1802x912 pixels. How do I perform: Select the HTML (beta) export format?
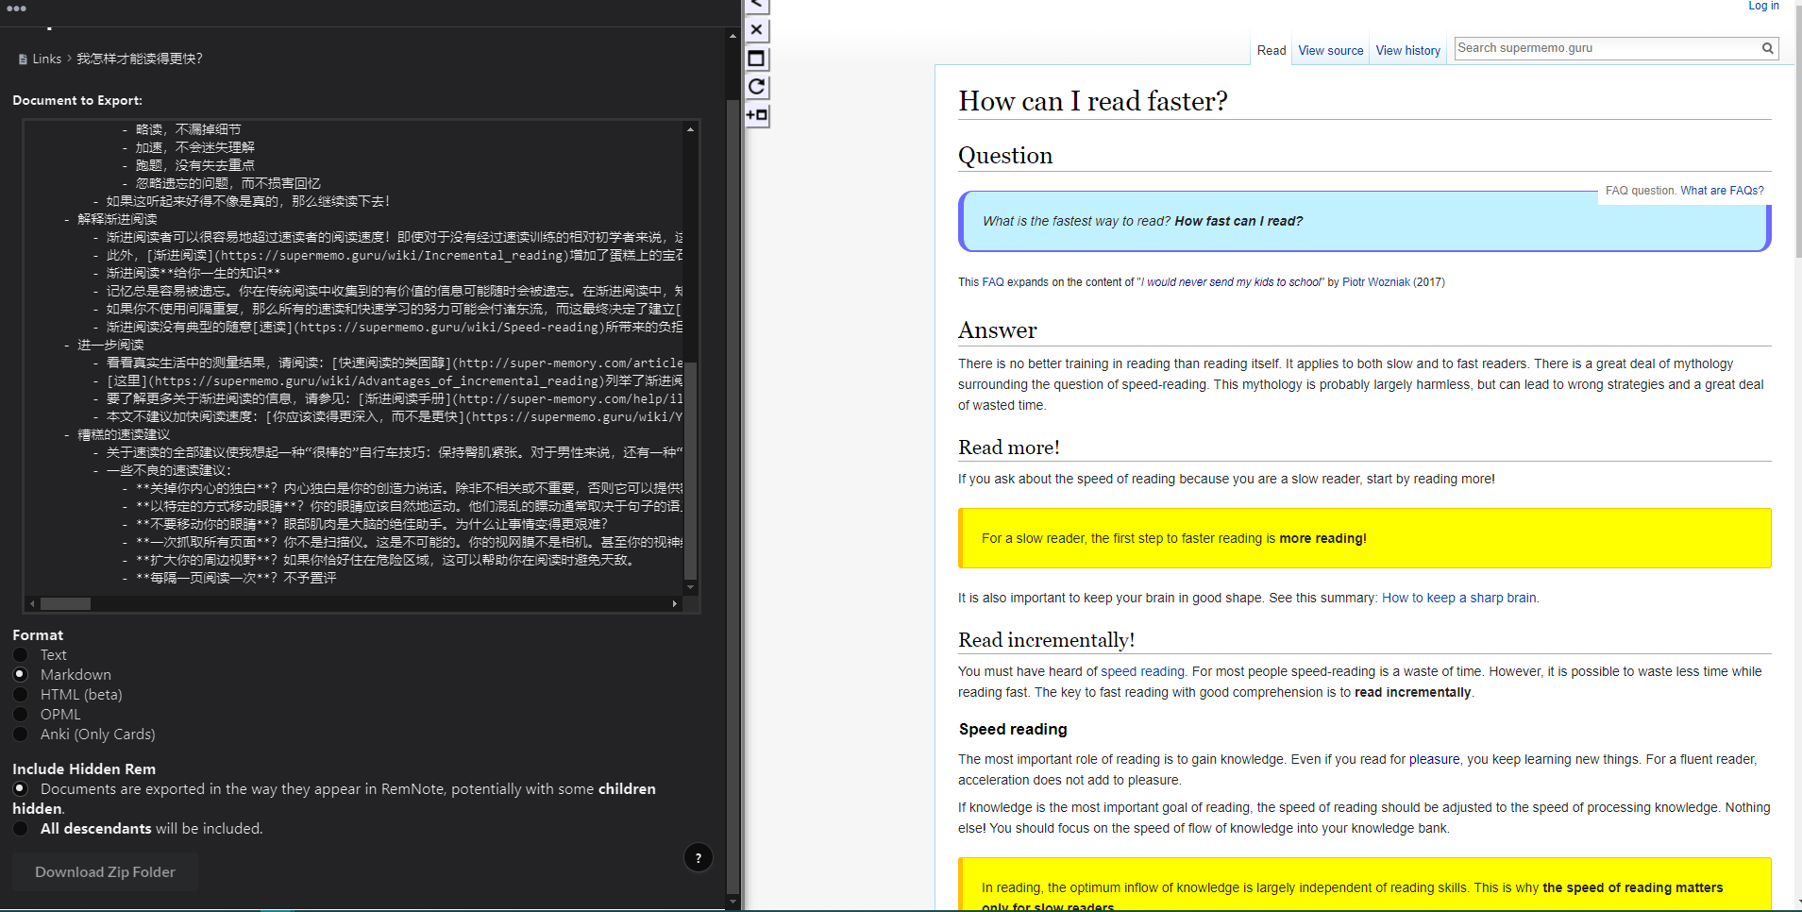point(20,695)
